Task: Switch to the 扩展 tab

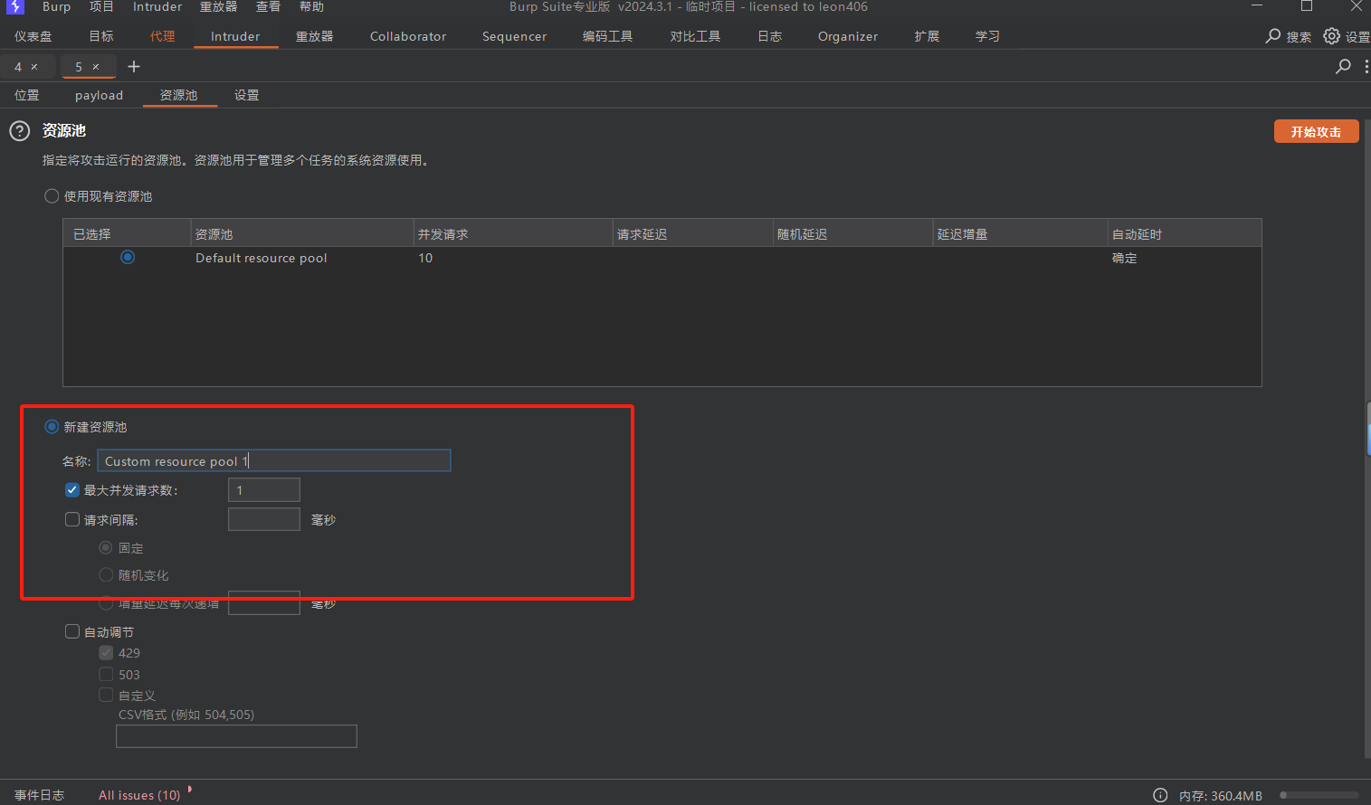Action: pyautogui.click(x=927, y=36)
